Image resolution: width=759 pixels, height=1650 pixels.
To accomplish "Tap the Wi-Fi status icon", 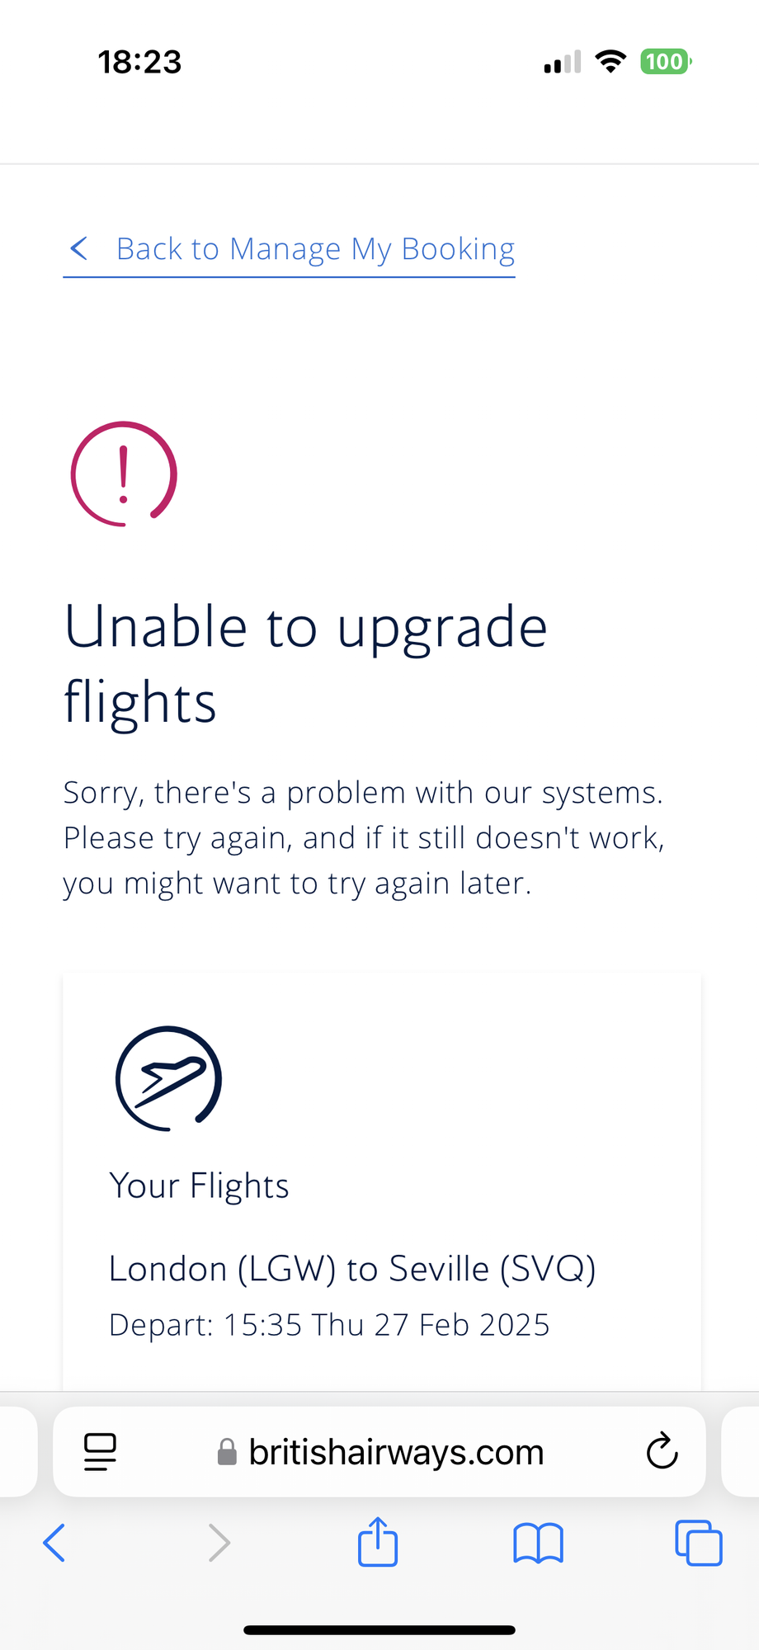I will click(x=610, y=62).
